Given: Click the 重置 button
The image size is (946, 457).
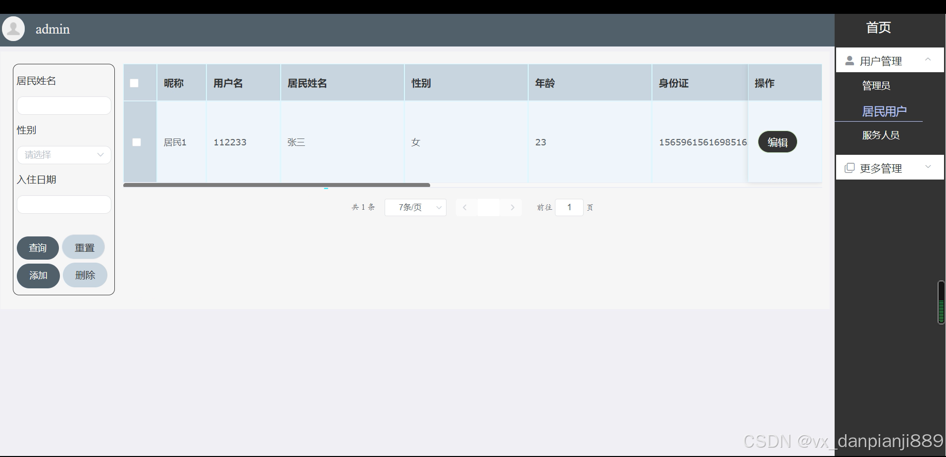Looking at the screenshot, I should click(84, 247).
